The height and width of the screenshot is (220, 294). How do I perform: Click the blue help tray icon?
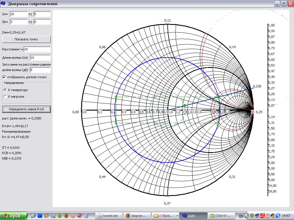click(x=278, y=216)
